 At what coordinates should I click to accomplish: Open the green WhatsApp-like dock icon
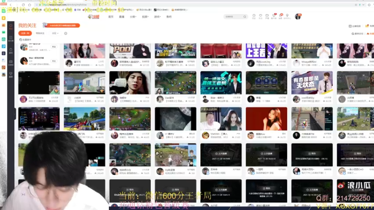[x=3, y=39]
